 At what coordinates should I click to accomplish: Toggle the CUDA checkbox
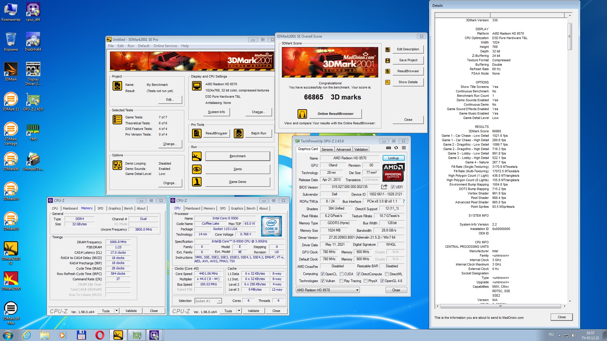tap(341, 274)
